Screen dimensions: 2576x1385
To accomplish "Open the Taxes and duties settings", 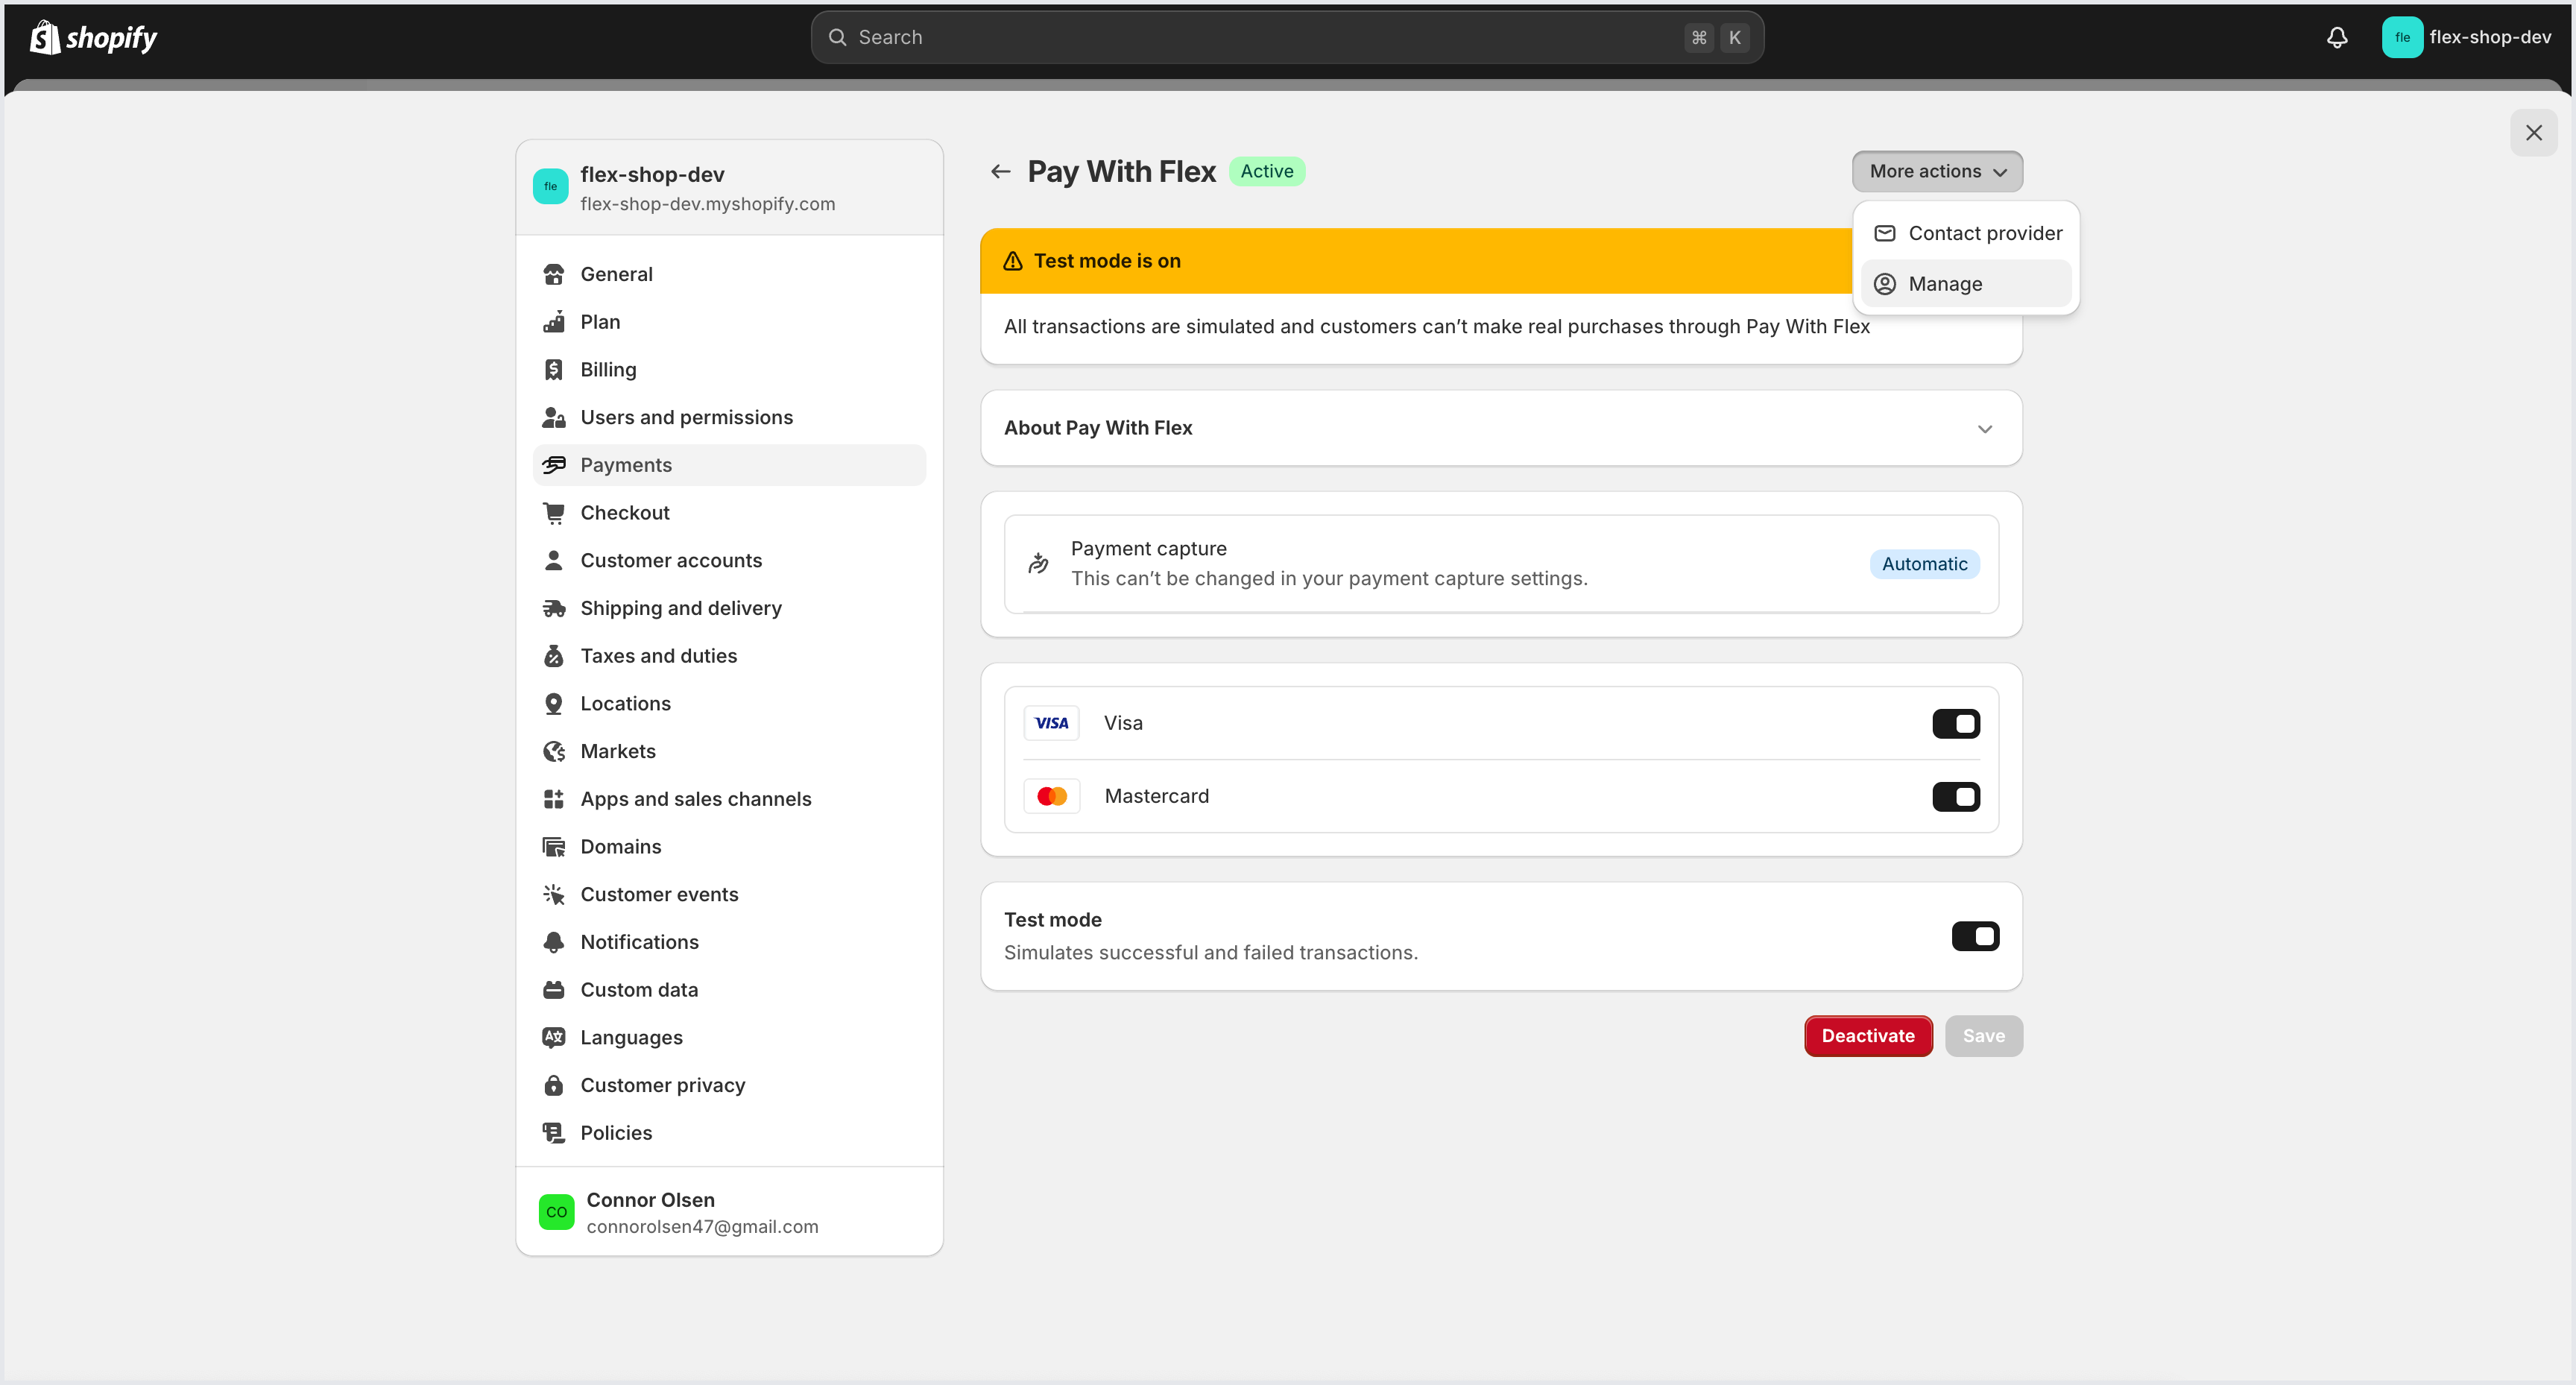I will click(729, 656).
